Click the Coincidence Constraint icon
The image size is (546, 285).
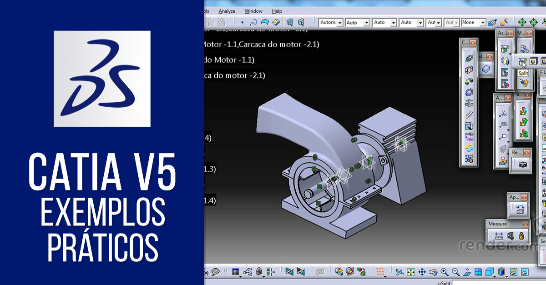pos(469,58)
